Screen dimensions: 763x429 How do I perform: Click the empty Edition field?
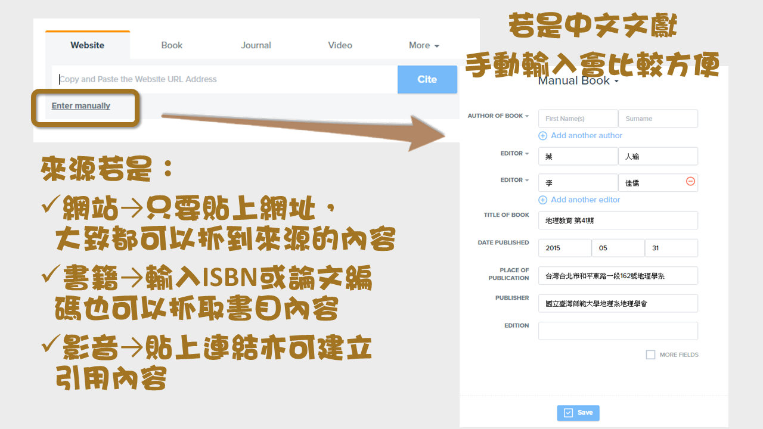click(618, 331)
